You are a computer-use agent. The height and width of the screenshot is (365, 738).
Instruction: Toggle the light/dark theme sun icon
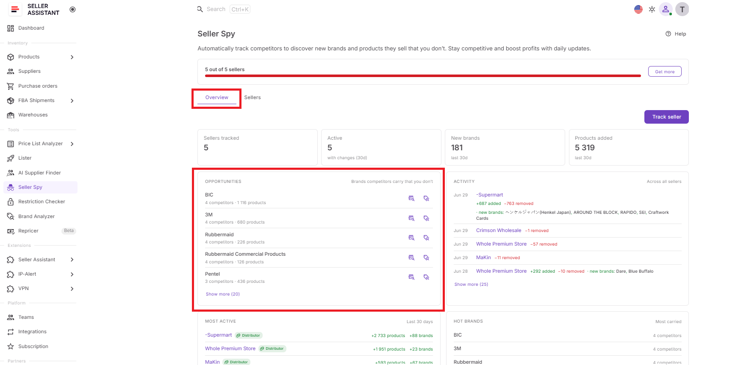tap(652, 9)
